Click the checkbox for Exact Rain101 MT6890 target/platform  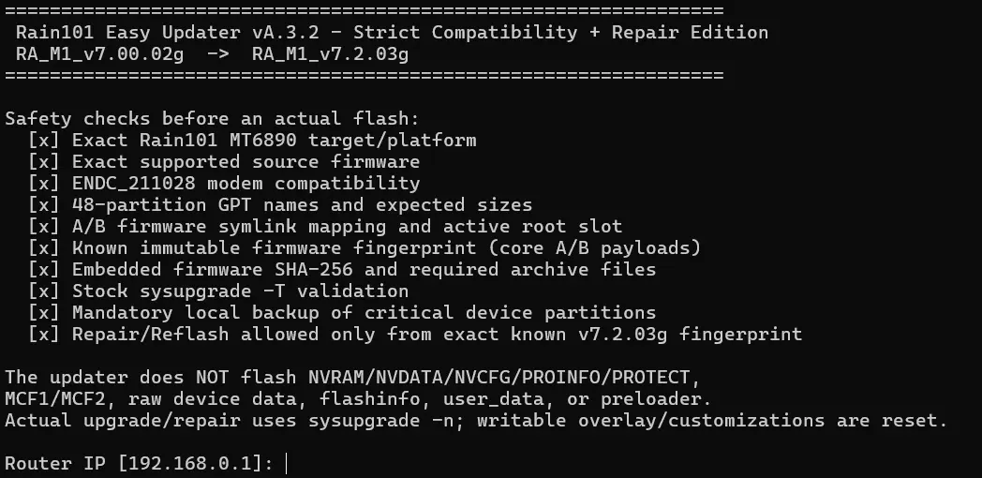pos(44,141)
